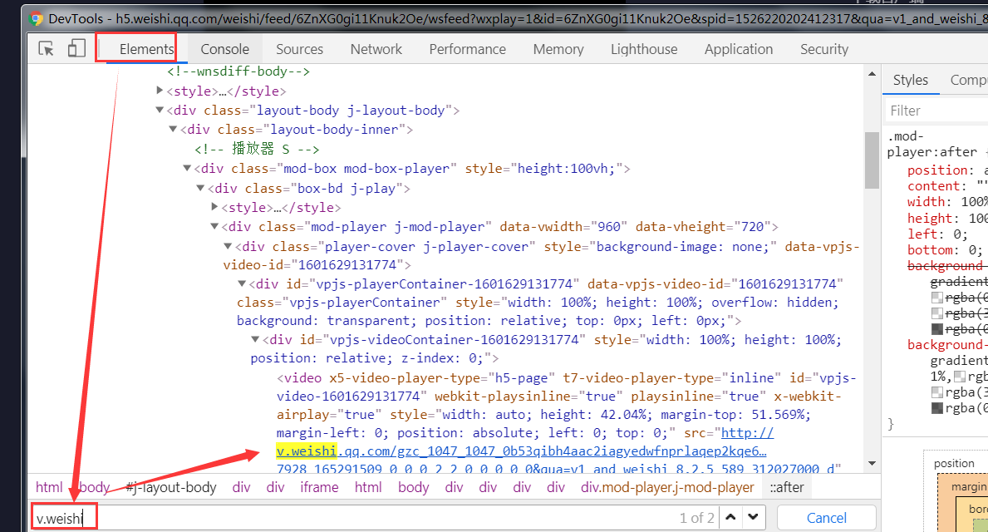Click the content property in Styles
The width and height of the screenshot is (988, 532).
click(934, 186)
